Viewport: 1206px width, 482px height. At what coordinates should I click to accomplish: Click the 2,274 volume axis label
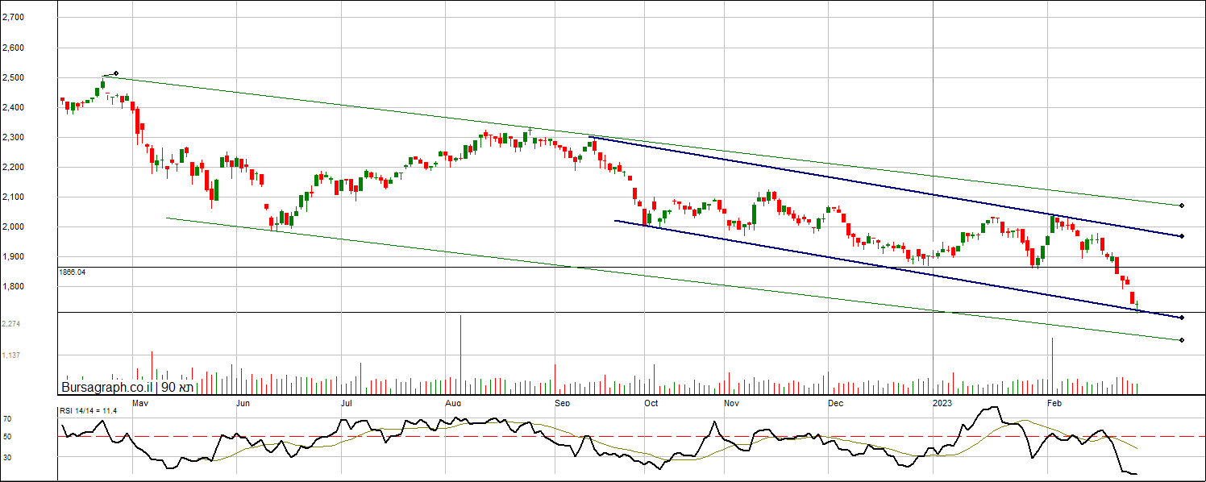click(x=11, y=323)
